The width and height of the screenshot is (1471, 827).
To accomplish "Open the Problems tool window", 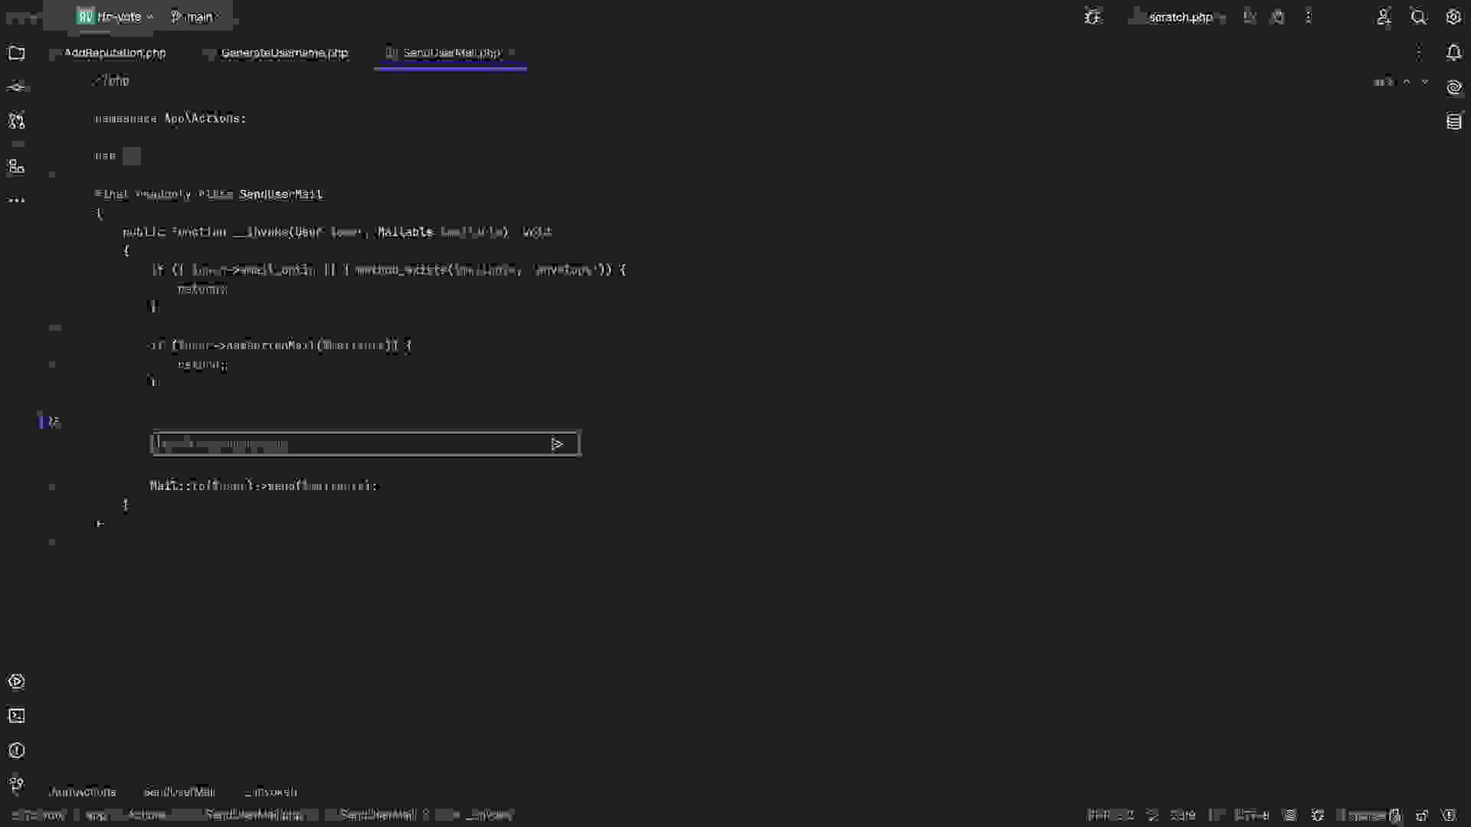I will pos(16,750).
